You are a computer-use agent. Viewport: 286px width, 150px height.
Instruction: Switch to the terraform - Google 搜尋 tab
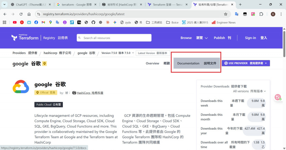click(76, 4)
